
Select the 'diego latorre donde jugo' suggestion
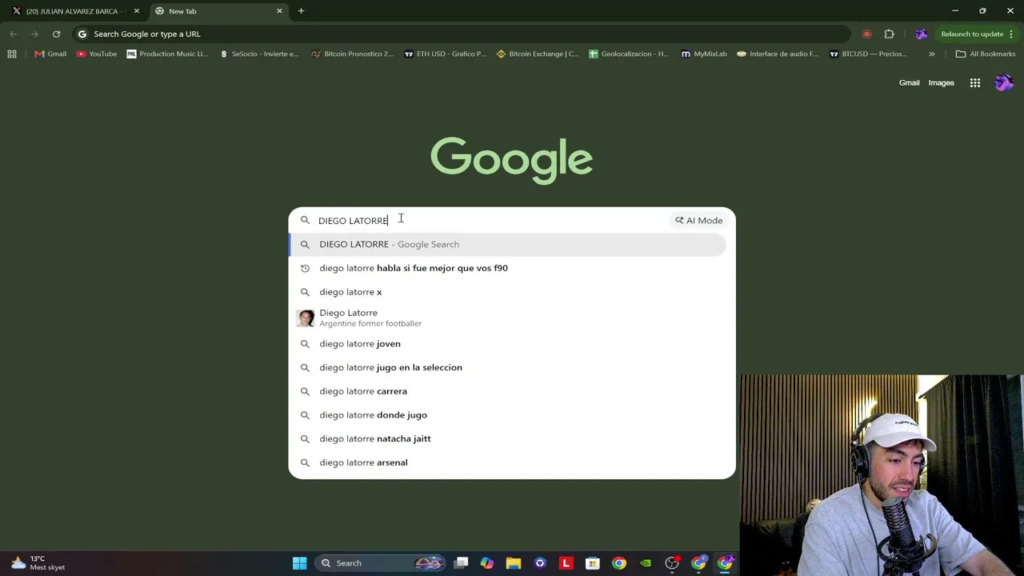point(508,415)
